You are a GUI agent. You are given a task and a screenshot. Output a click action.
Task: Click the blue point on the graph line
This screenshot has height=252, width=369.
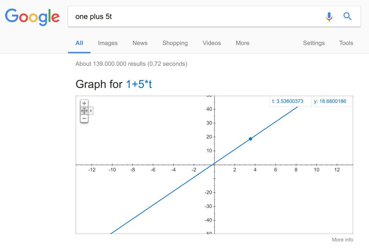point(251,139)
